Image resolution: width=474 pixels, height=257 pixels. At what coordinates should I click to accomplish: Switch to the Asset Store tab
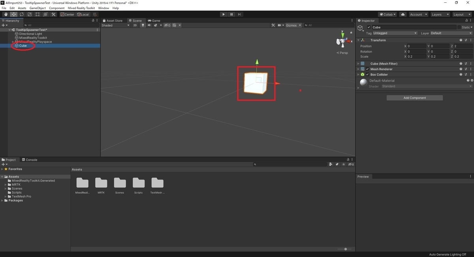(x=113, y=21)
